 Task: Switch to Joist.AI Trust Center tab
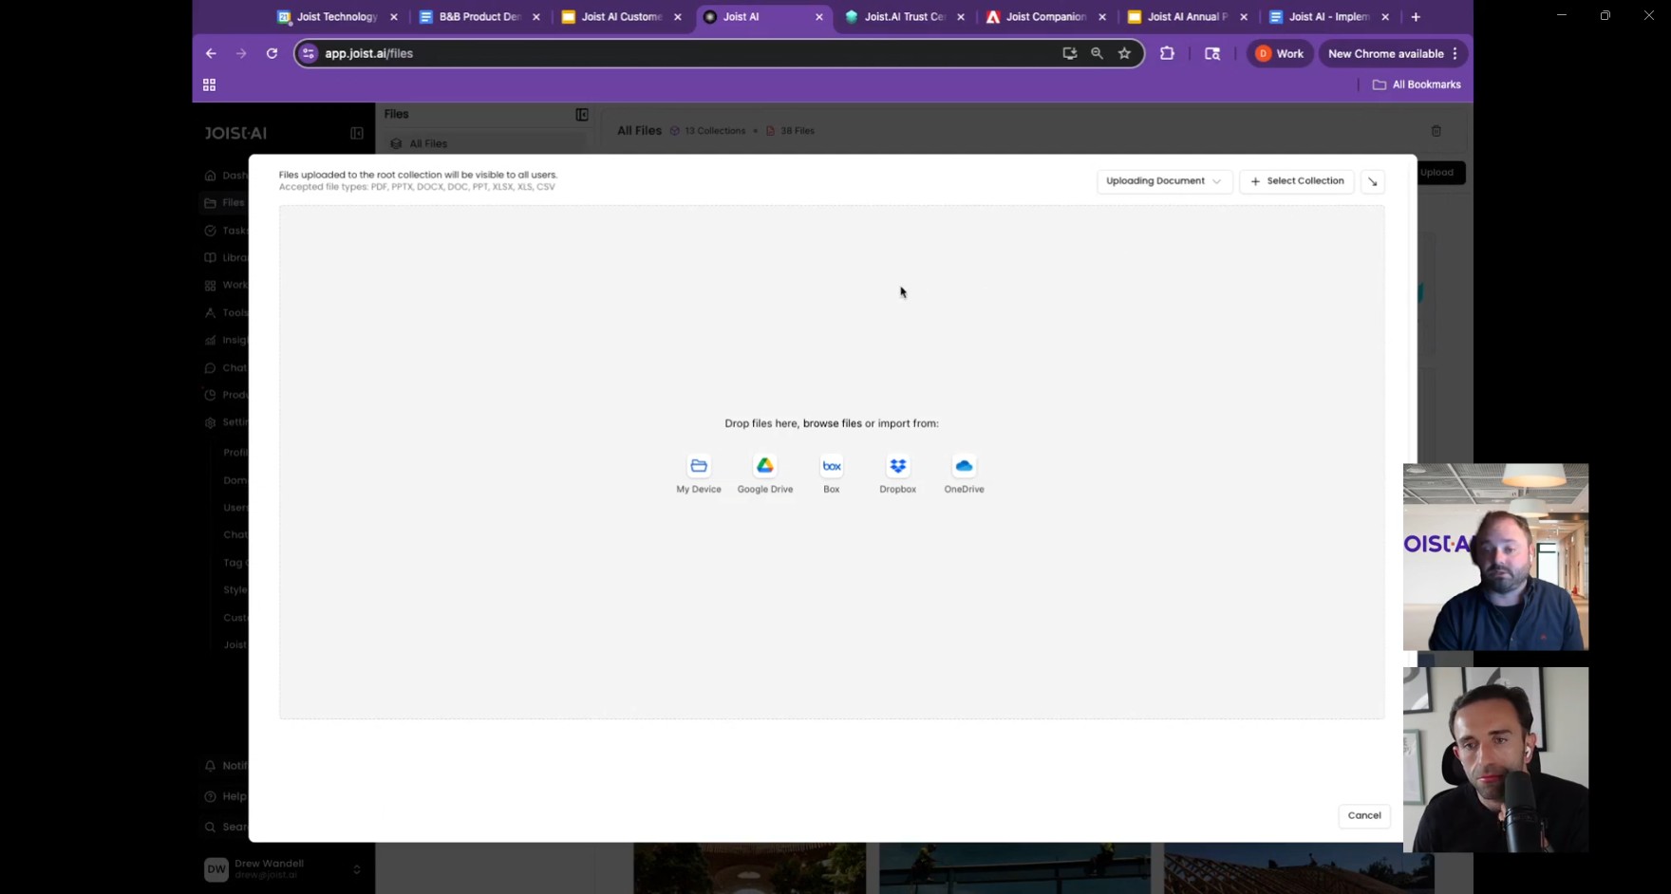coord(905,17)
